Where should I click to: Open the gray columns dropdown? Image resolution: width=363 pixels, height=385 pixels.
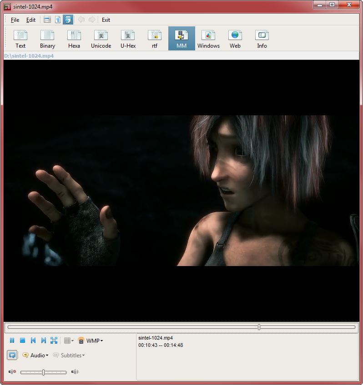pyautogui.click(x=69, y=341)
